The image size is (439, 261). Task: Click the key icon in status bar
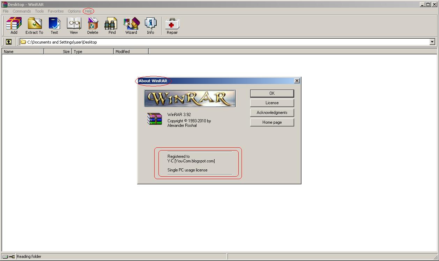12,256
